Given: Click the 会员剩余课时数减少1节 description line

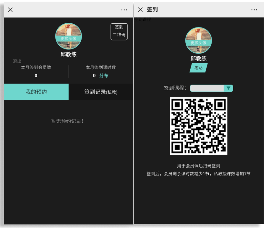Looking at the screenshot, I should [199, 174].
